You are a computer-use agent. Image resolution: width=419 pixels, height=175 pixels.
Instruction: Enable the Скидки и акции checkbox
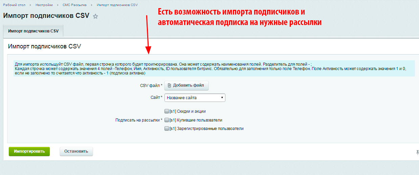(167, 111)
